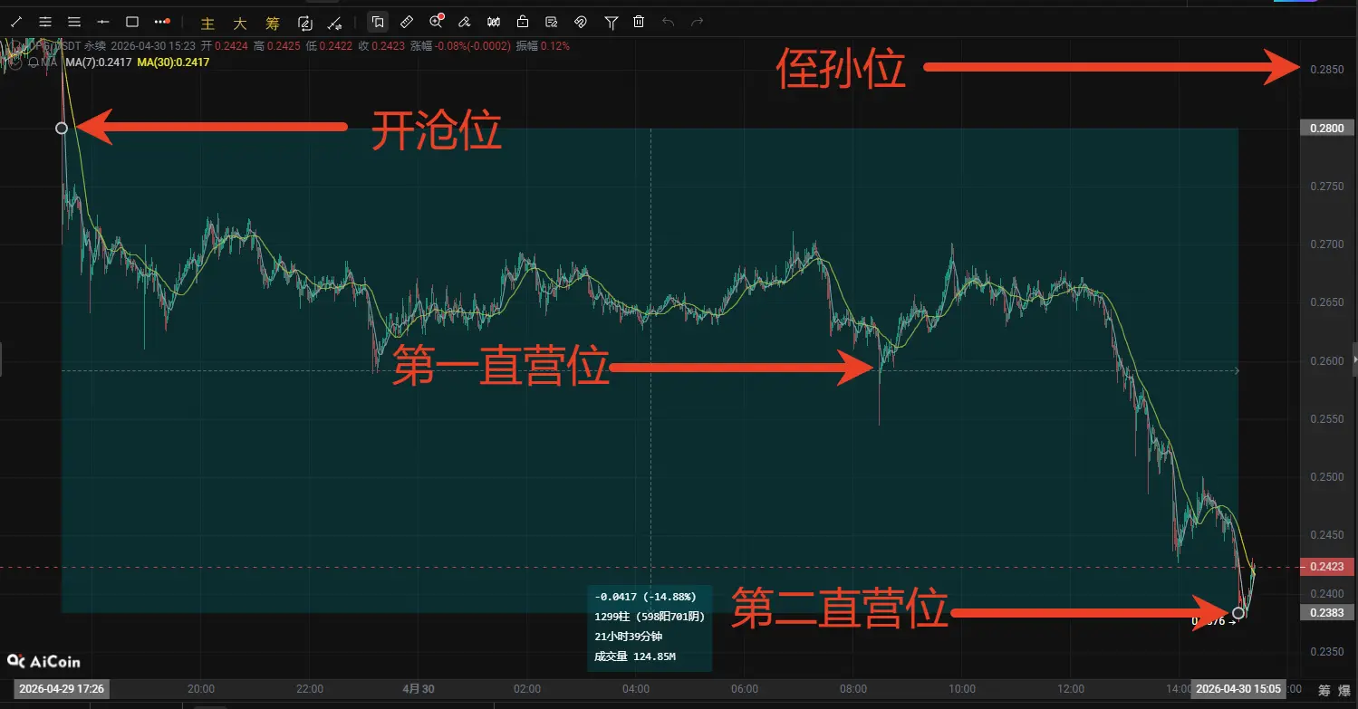
Task: Click the AiCoin logo
Action: tap(43, 662)
